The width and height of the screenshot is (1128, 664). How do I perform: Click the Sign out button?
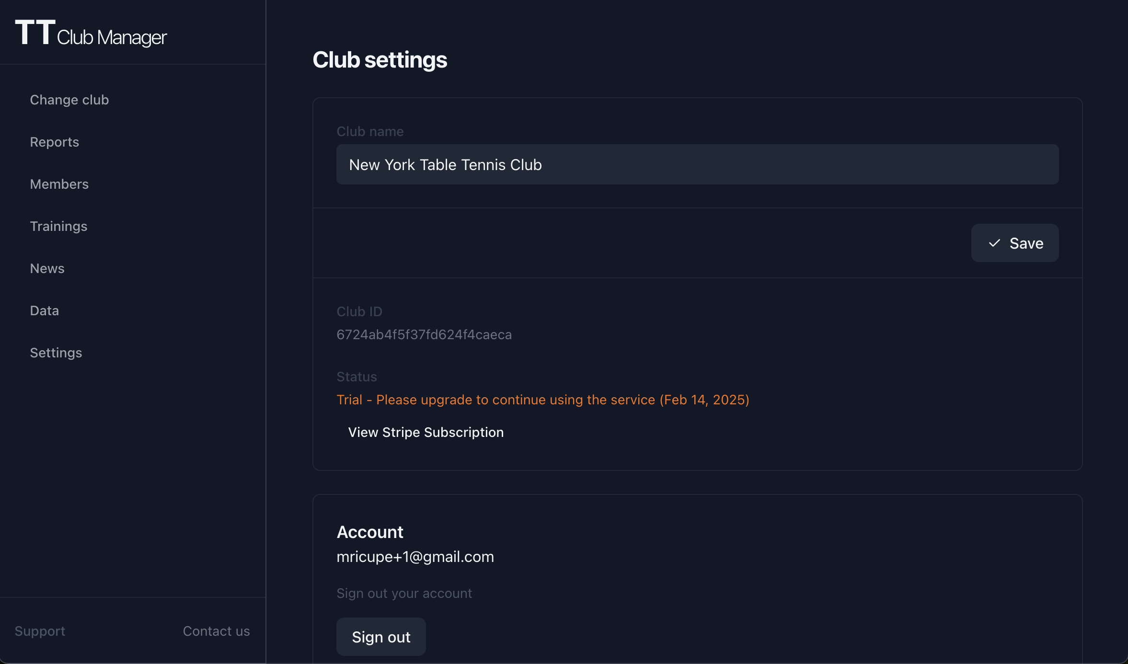coord(381,637)
